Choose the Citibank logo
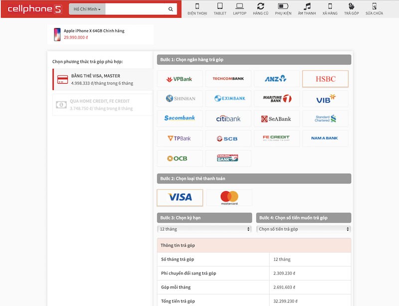This screenshot has height=306, width=399. coord(228,118)
